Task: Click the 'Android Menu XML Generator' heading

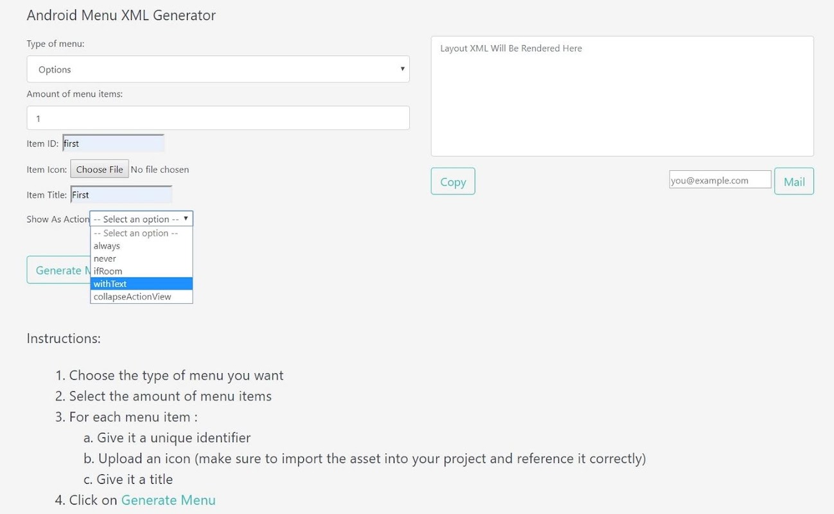Action: (x=121, y=15)
